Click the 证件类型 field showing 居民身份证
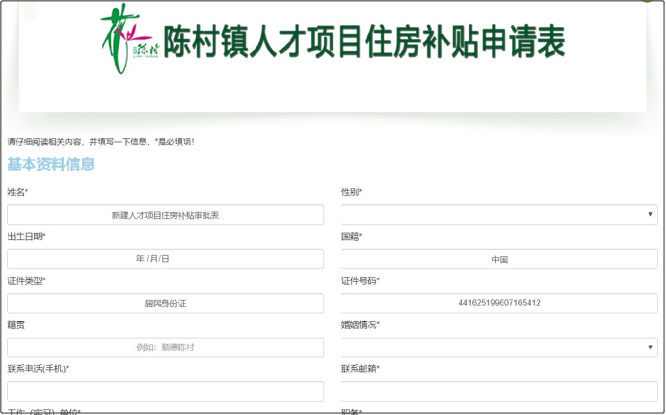The height and width of the screenshot is (415, 666). (165, 303)
